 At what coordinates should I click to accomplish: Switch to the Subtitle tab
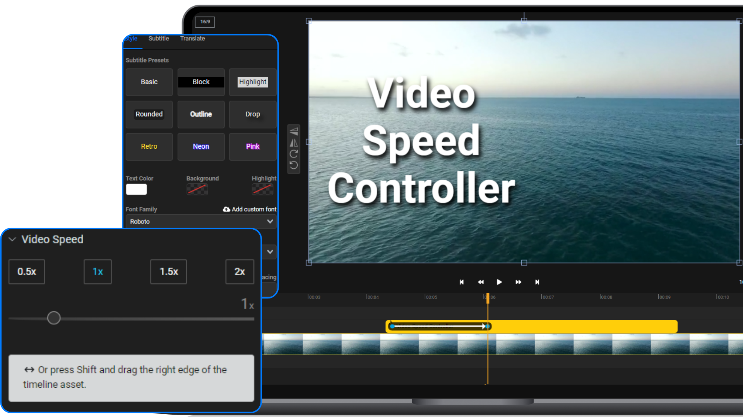[159, 38]
